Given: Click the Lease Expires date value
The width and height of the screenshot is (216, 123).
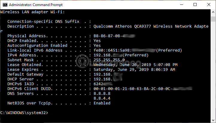Looking at the screenshot, I should point(134,70).
